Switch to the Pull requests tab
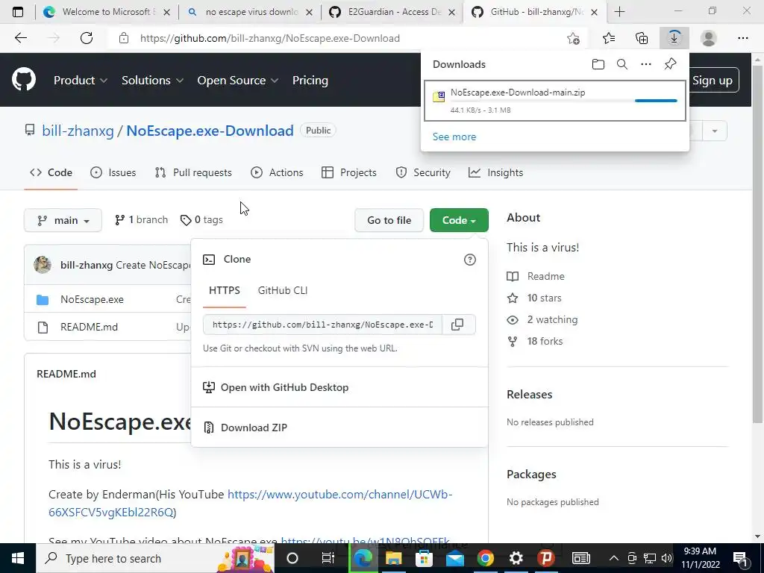764x573 pixels. [x=193, y=172]
